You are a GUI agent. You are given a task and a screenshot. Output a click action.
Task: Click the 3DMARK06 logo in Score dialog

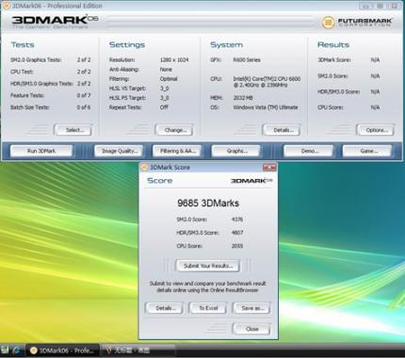coord(251,181)
